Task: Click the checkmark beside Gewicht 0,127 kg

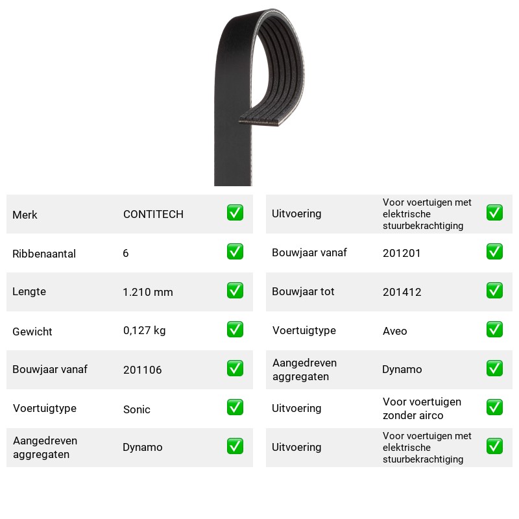Action: point(235,330)
